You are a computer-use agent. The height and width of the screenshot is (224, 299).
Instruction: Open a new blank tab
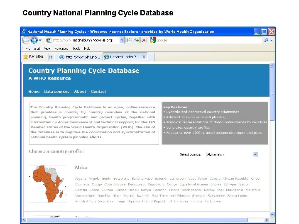[x=151, y=57]
